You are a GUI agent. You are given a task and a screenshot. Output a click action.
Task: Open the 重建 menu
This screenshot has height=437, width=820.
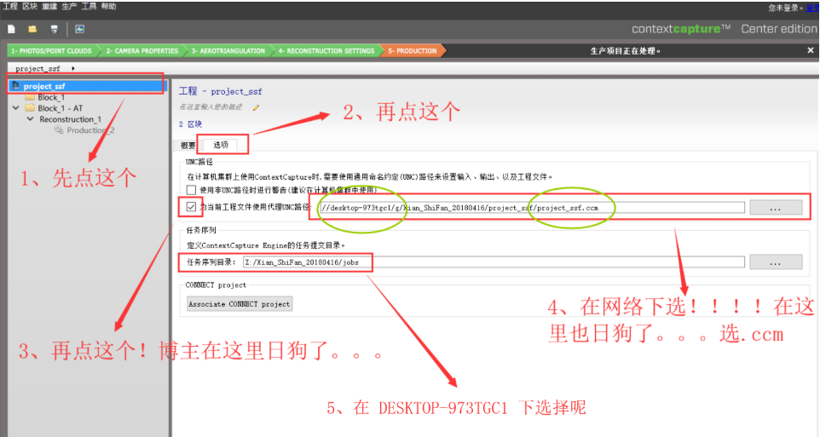(x=49, y=6)
